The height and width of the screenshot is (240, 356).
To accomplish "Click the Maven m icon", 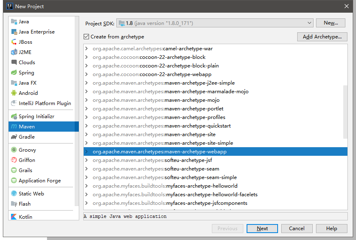I will coord(14,126).
